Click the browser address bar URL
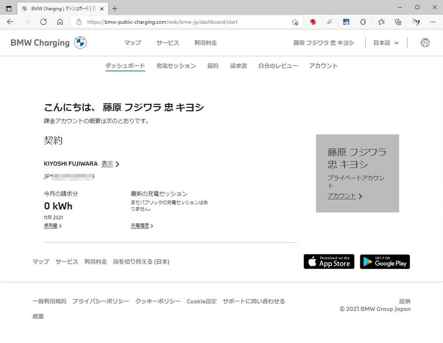Viewport: 443px width, 343px height. pos(163,22)
